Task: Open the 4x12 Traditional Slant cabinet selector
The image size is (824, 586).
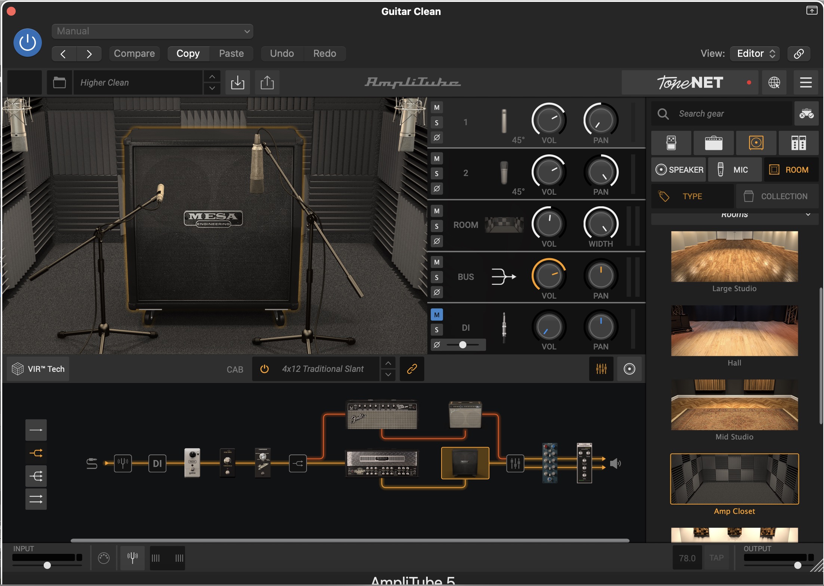Action: [322, 369]
